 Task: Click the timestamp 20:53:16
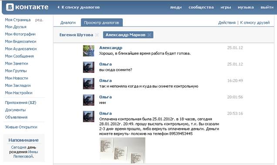[235, 113]
